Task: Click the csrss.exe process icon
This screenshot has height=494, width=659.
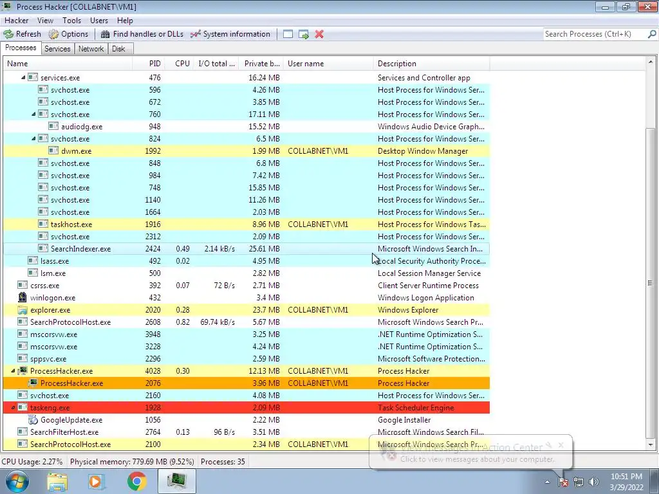Action: [x=23, y=285]
